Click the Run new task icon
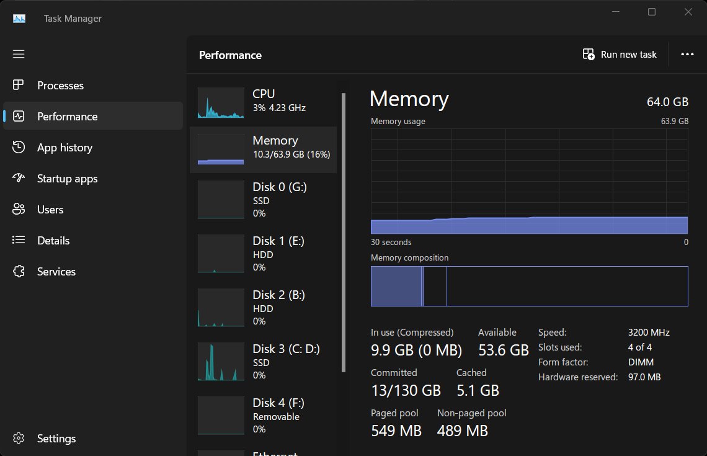707x456 pixels. coord(589,54)
